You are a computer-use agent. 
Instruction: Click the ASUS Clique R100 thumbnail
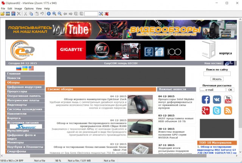[x=140, y=128]
